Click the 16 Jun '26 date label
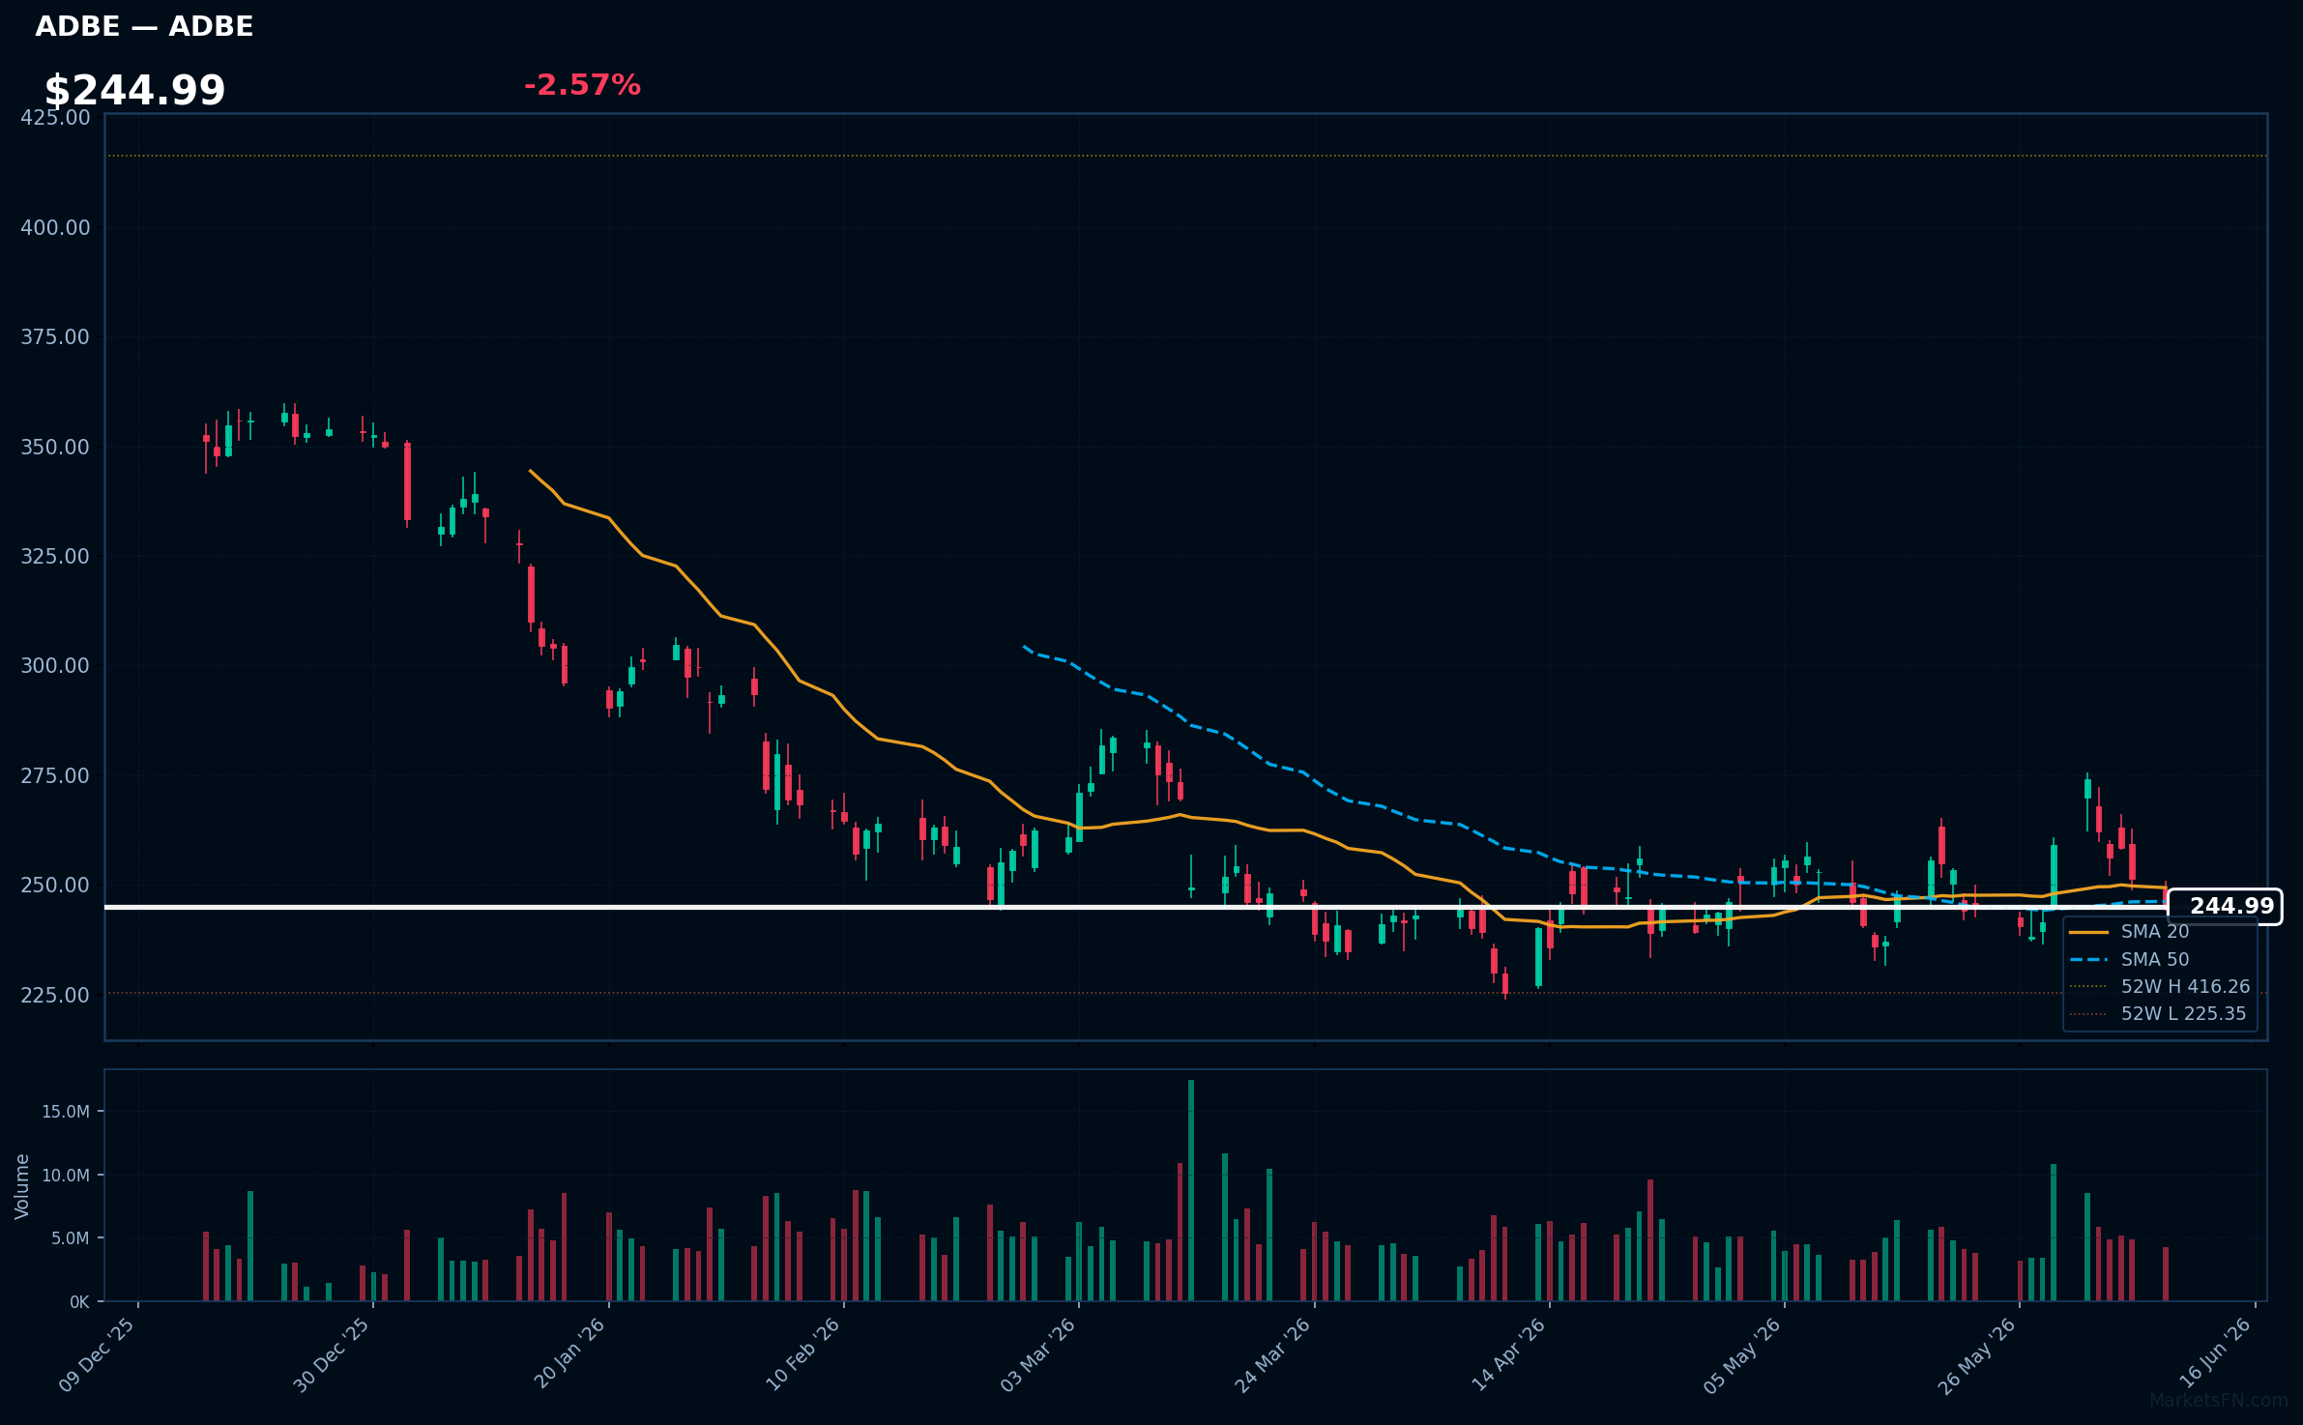 [2215, 1354]
